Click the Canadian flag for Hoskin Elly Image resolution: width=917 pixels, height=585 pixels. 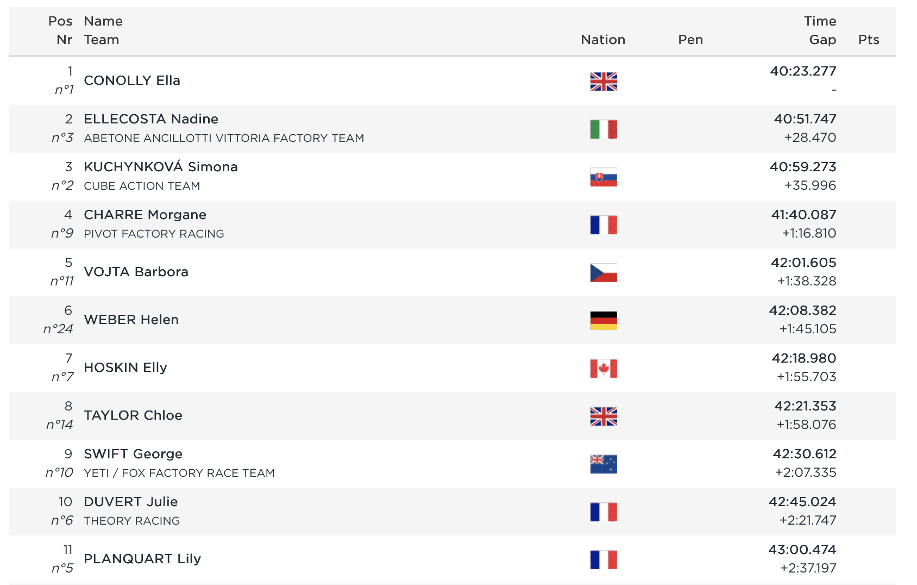tap(603, 369)
